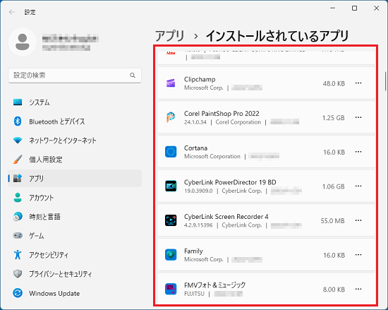Click the back arrow in the title bar
Screen dimensions: 388x310
[x=11, y=12]
